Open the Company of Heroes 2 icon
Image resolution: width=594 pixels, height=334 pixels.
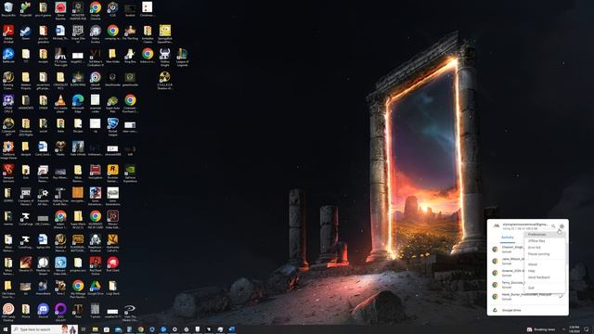(26, 196)
